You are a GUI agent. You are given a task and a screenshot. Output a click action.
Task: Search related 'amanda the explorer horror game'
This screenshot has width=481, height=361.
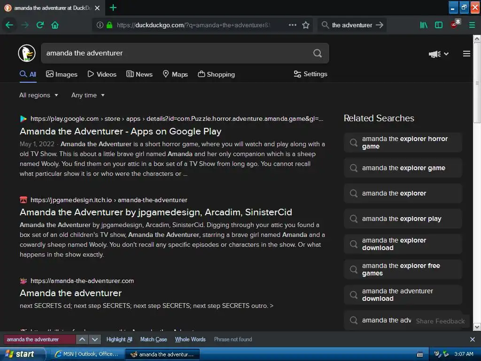tap(403, 142)
